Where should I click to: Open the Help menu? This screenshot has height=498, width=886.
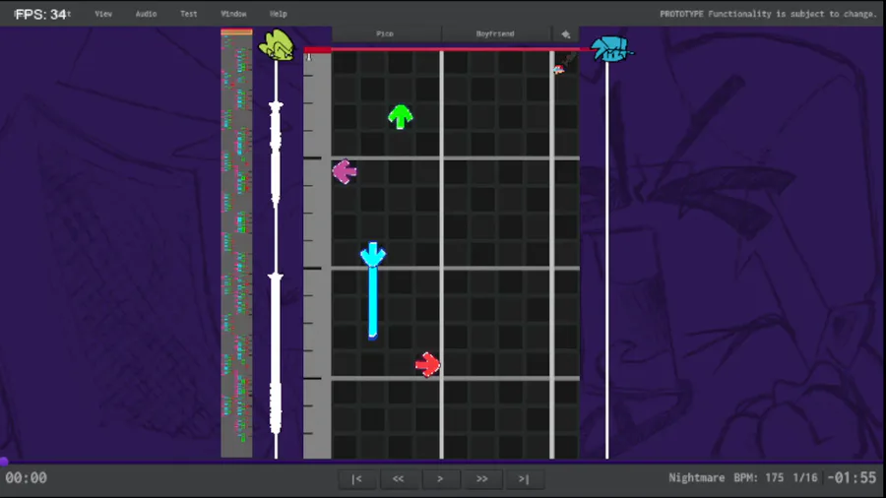point(278,14)
